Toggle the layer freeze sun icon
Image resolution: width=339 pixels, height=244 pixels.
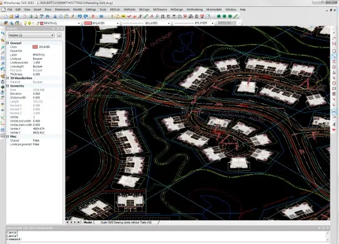click(x=29, y=23)
